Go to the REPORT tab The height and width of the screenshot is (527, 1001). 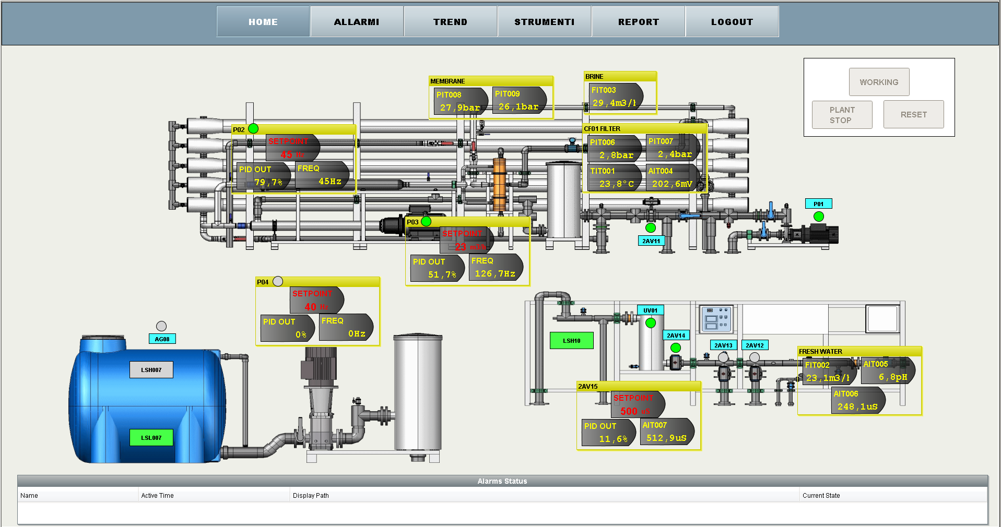tap(638, 21)
